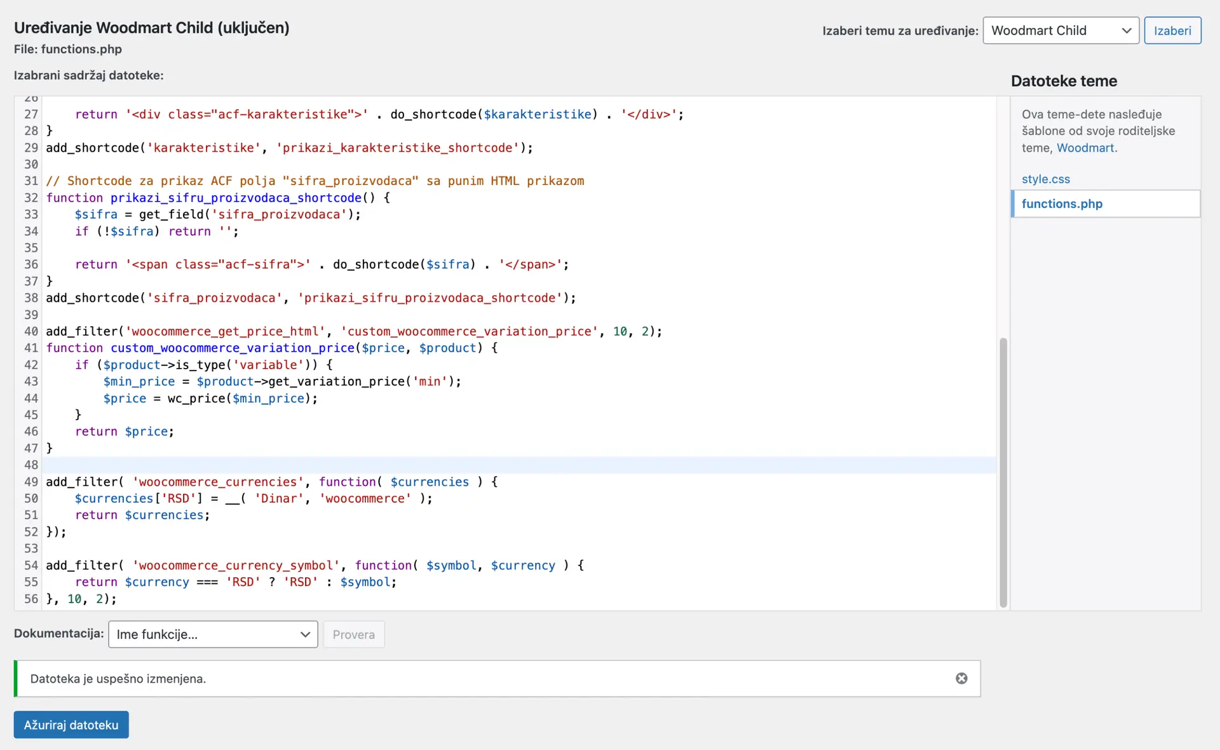Click the acf-sifra span return on line 36

(322, 264)
